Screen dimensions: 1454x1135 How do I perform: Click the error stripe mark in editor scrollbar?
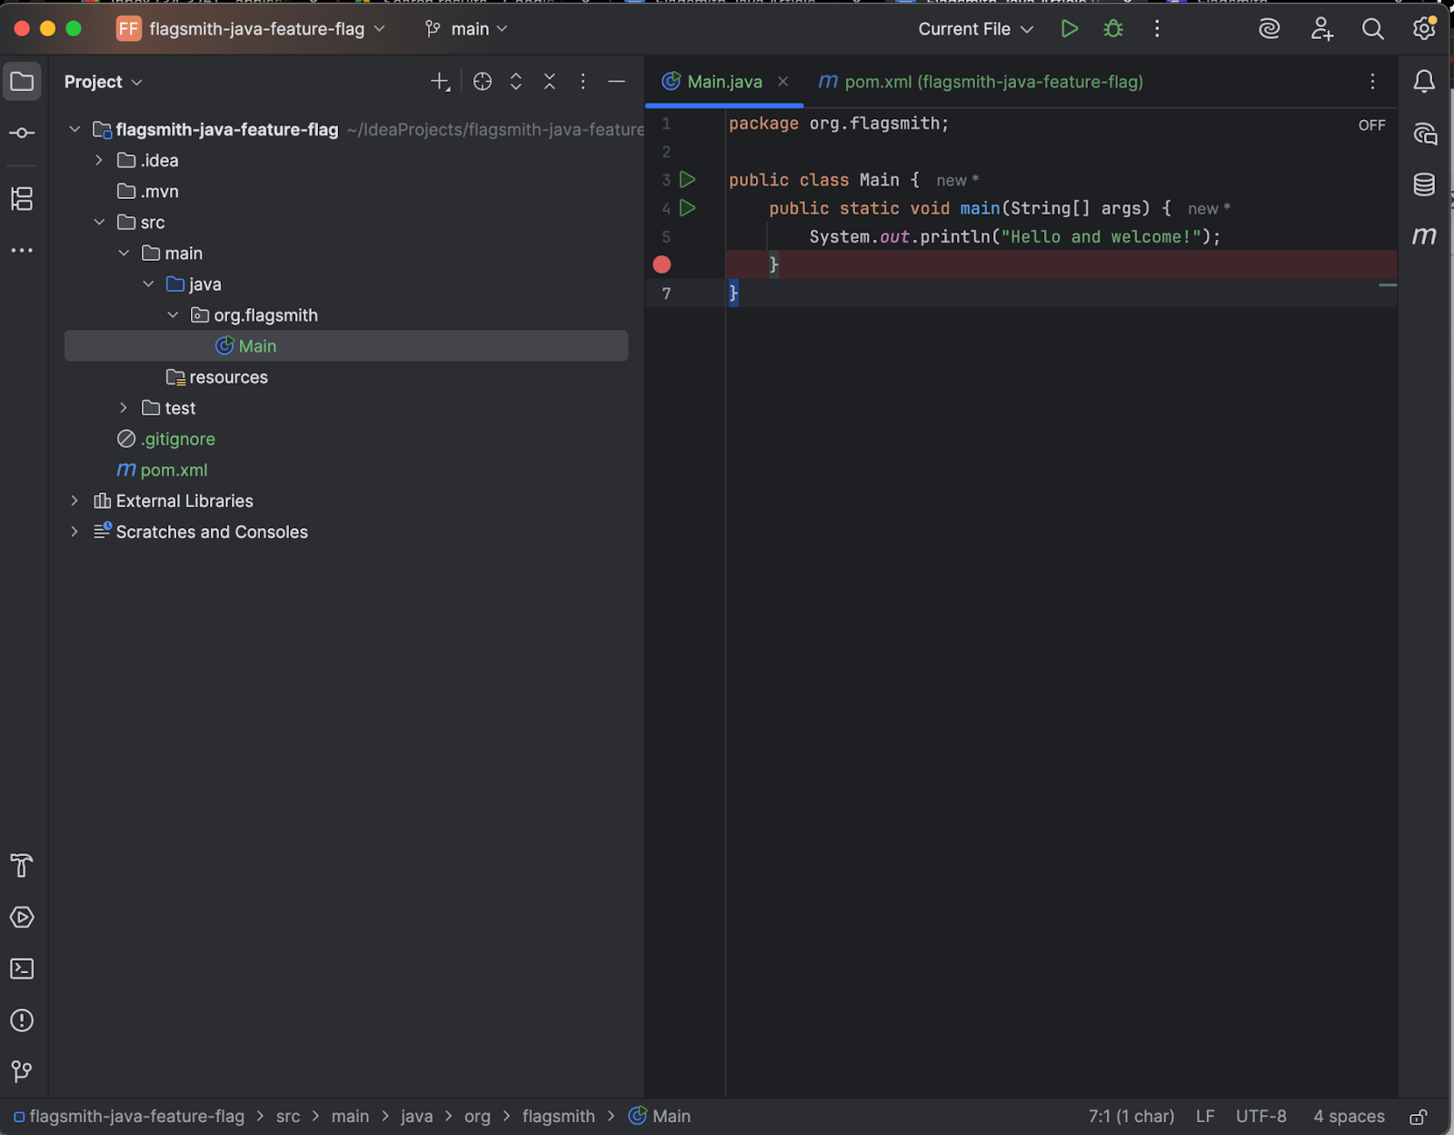pyautogui.click(x=1388, y=285)
